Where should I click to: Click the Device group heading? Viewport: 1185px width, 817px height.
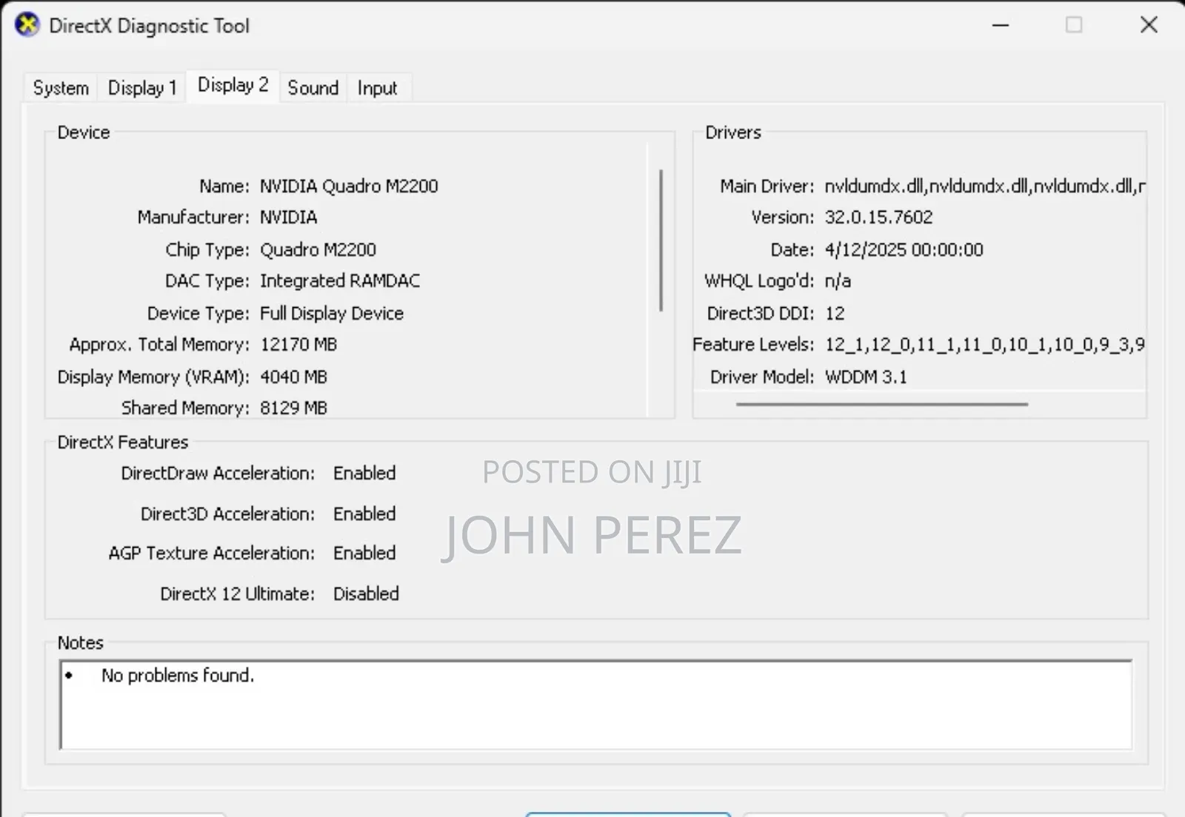pos(84,132)
